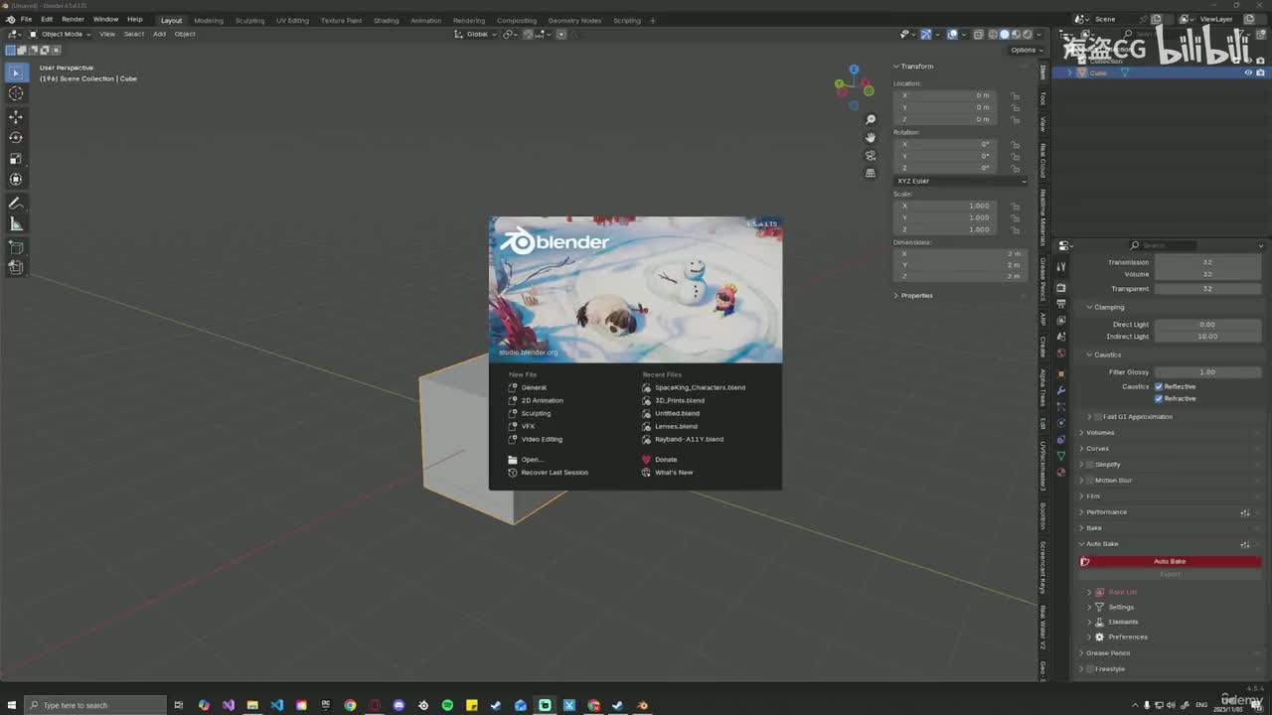
Task: Enable the Motion Blur checkbox
Action: pos(1090,481)
